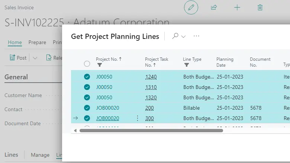Viewport: 290px width, 163px height.
Task: Click the delete trash icon
Action: pos(260,7)
